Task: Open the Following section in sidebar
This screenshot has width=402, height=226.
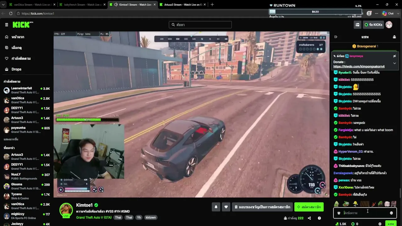Action: point(21,58)
